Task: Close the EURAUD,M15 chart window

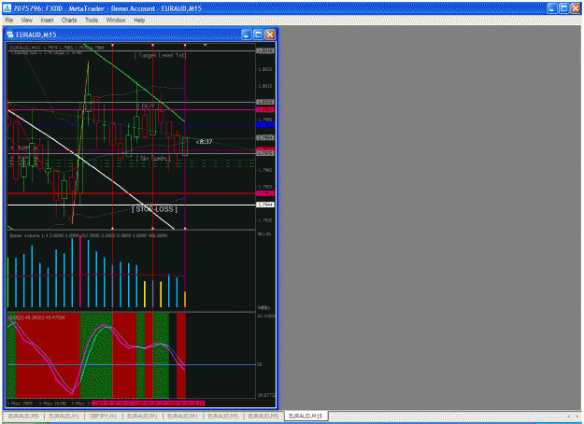Action: point(270,35)
